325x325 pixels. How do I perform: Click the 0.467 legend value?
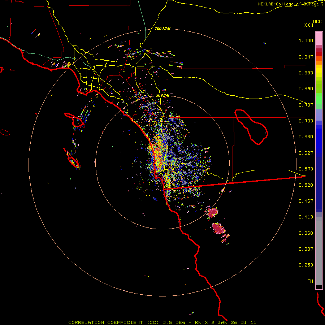(x=306, y=201)
